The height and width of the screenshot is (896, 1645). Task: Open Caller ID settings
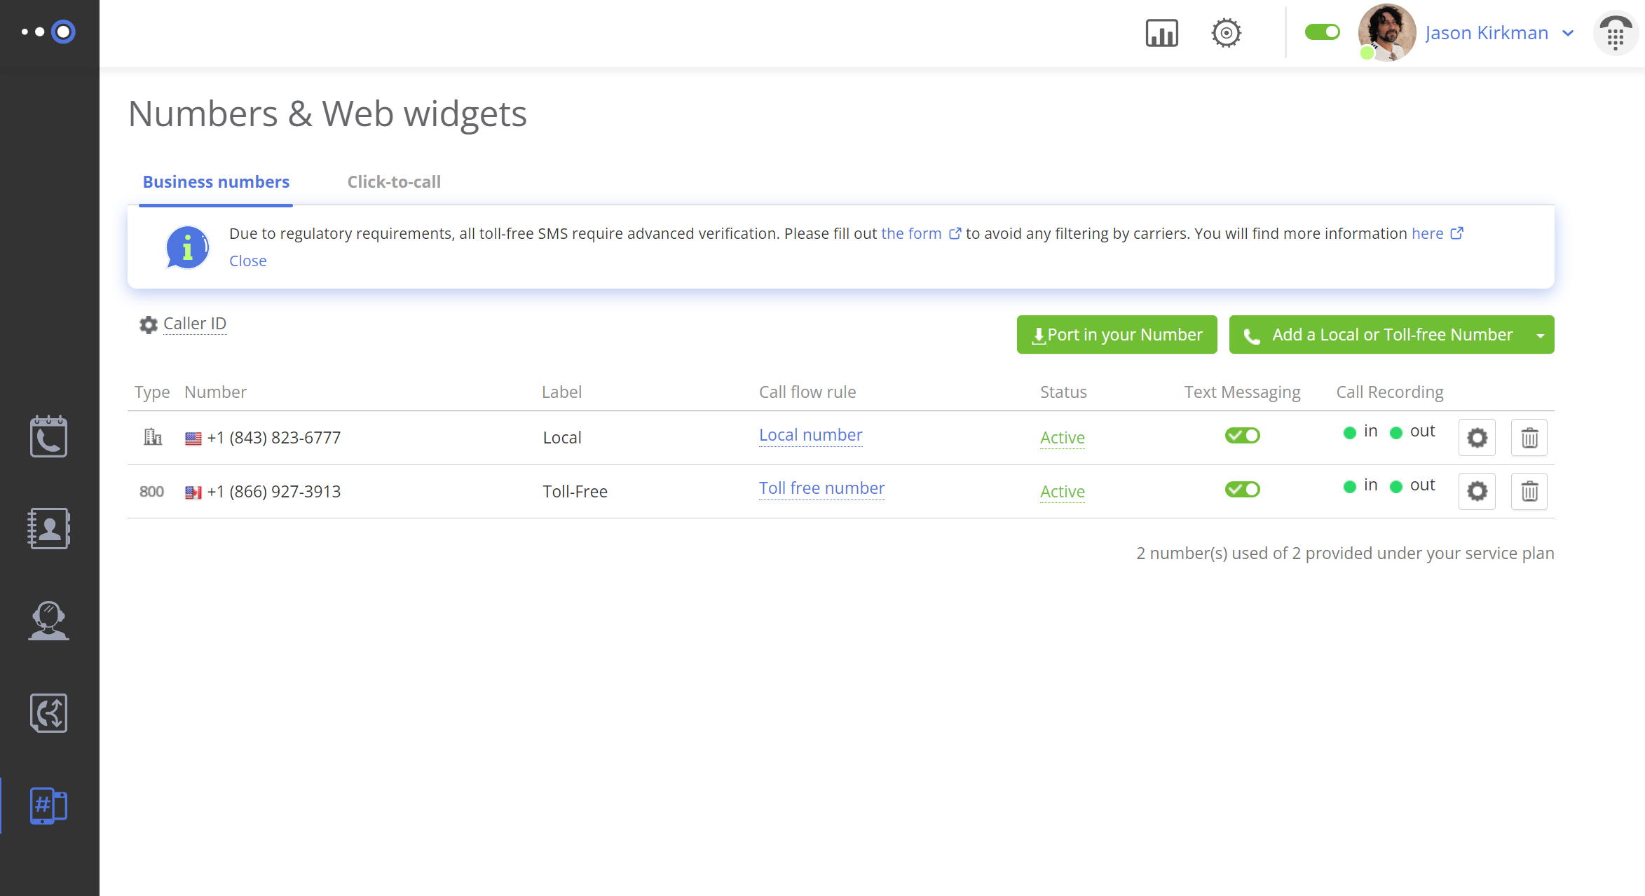195,324
